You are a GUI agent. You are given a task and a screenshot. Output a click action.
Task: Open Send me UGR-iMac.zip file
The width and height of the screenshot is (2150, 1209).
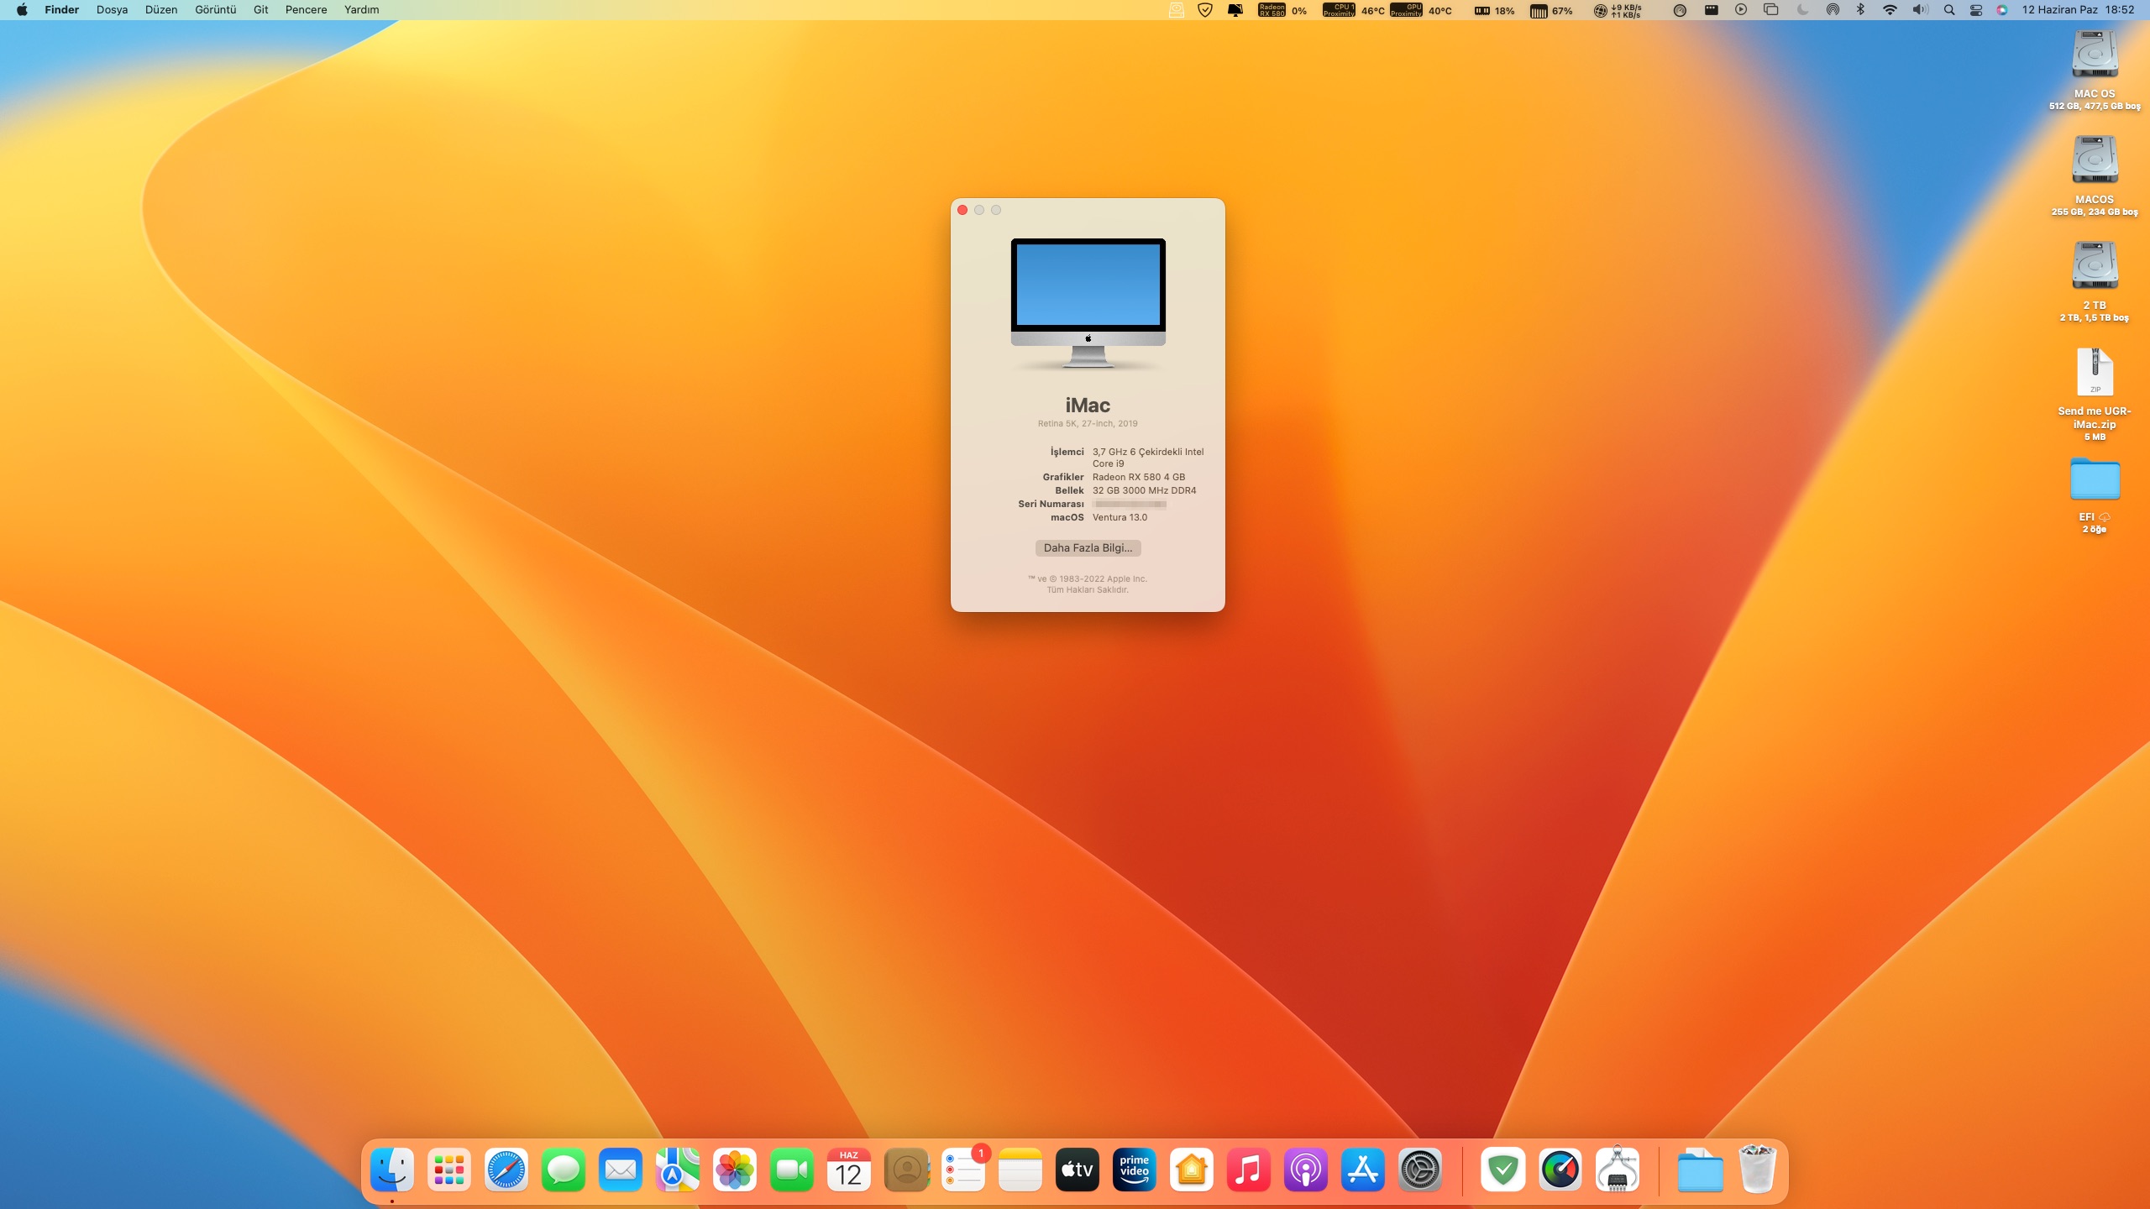coord(2095,373)
